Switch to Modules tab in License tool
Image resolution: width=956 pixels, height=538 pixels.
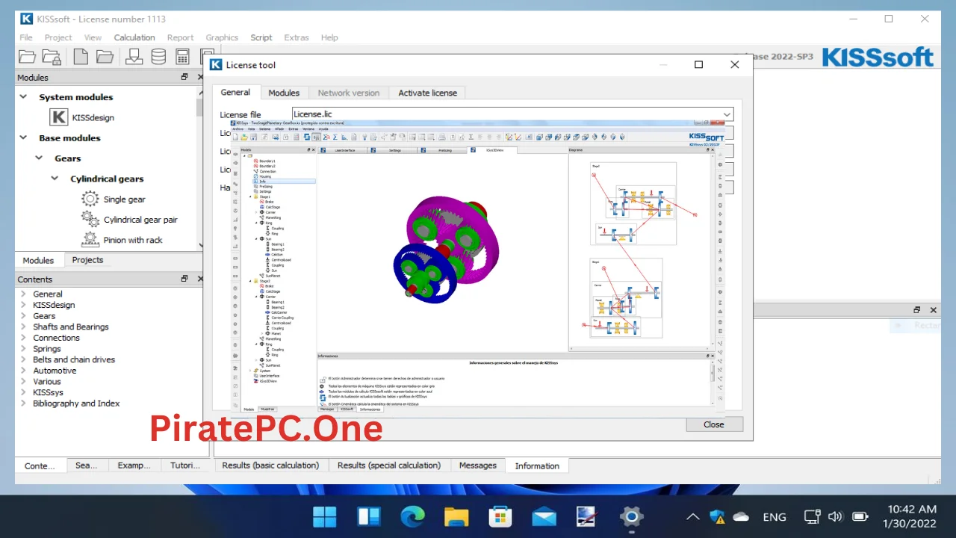(x=284, y=93)
